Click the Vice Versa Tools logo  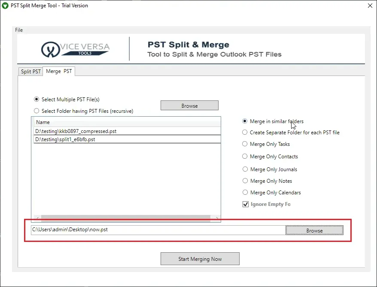[x=75, y=49]
